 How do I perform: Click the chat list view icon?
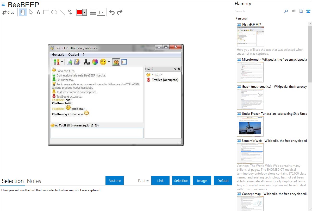124,62
